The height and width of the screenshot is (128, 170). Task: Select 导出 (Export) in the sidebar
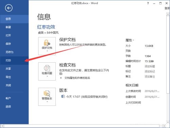click(14, 77)
